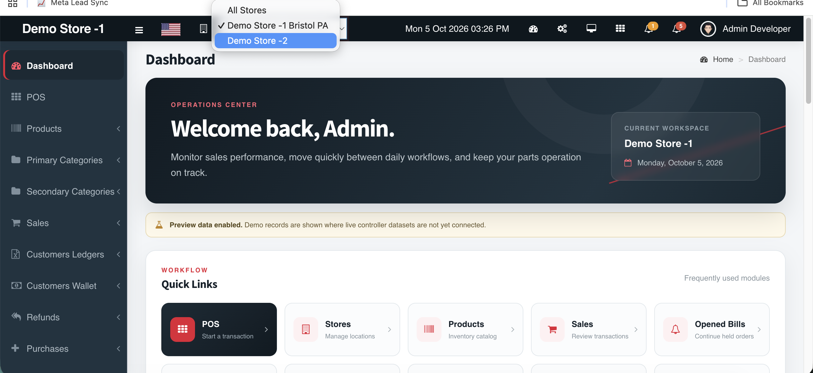Expand the Customers Ledgers submenu
813x373 pixels.
[x=64, y=254]
